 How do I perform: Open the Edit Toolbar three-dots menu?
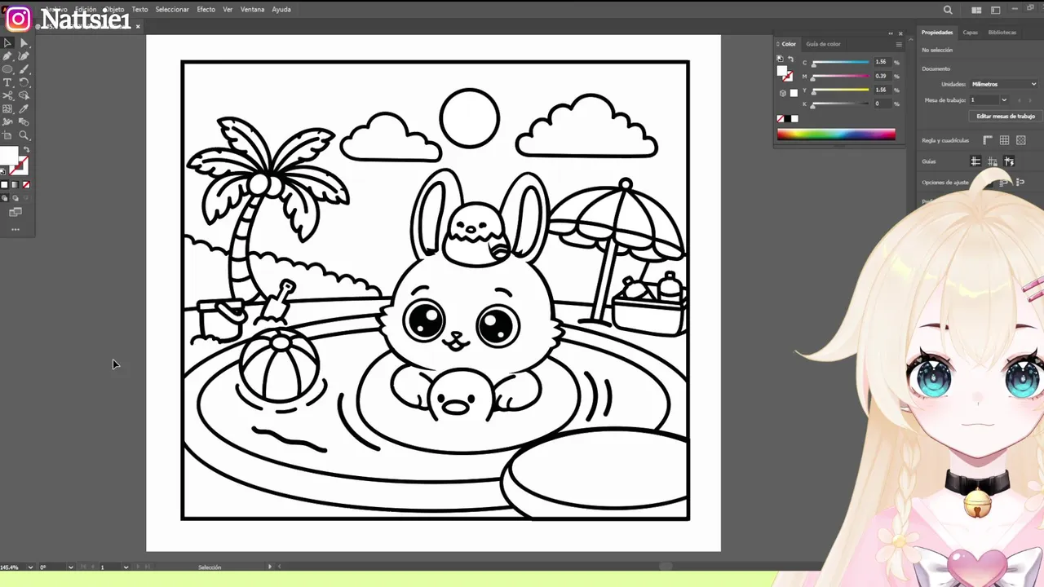point(15,230)
